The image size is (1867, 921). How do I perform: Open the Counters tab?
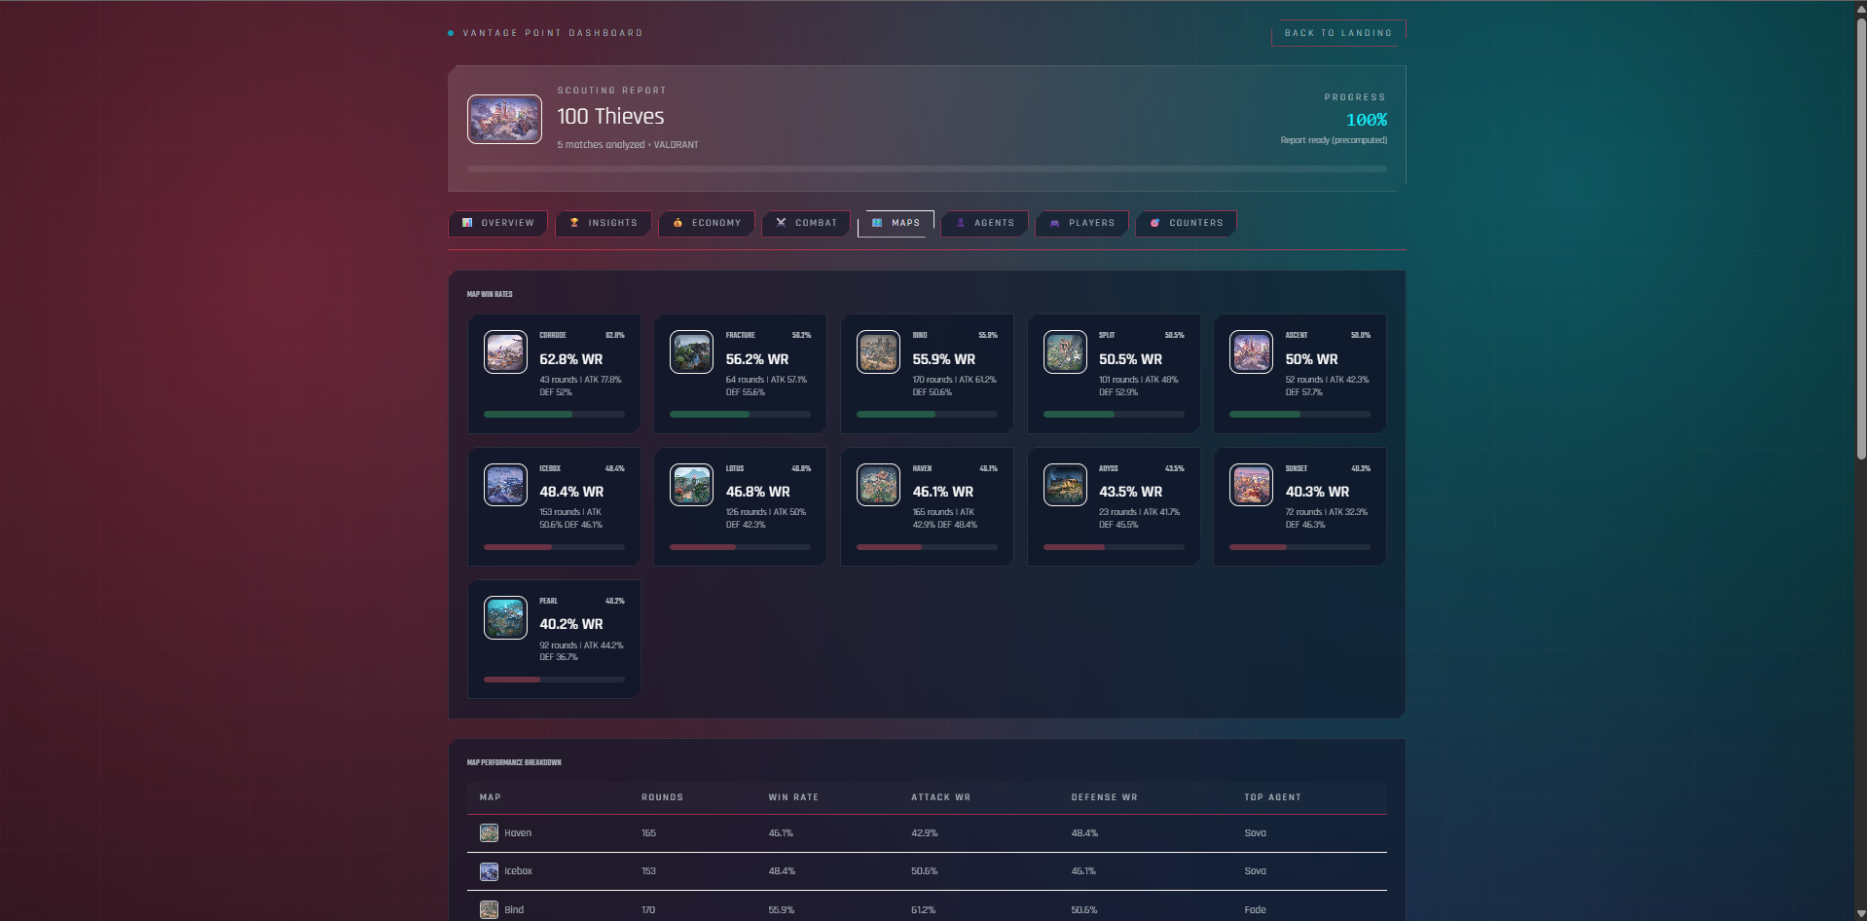pyautogui.click(x=1186, y=223)
